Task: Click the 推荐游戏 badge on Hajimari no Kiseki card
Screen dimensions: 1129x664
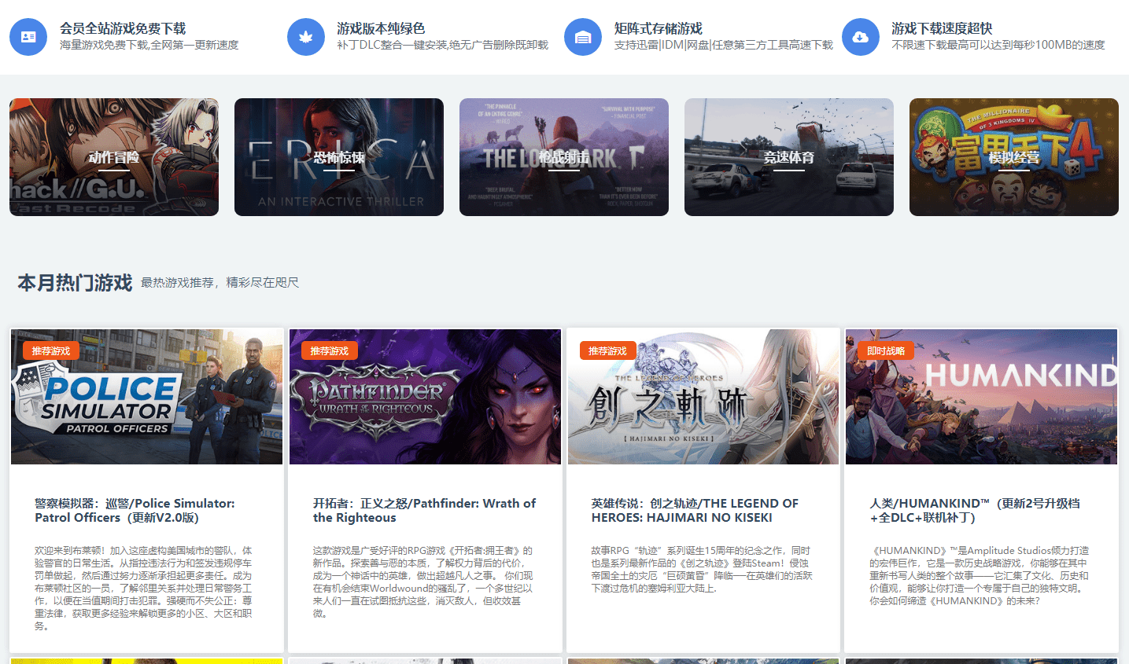Action: click(607, 350)
